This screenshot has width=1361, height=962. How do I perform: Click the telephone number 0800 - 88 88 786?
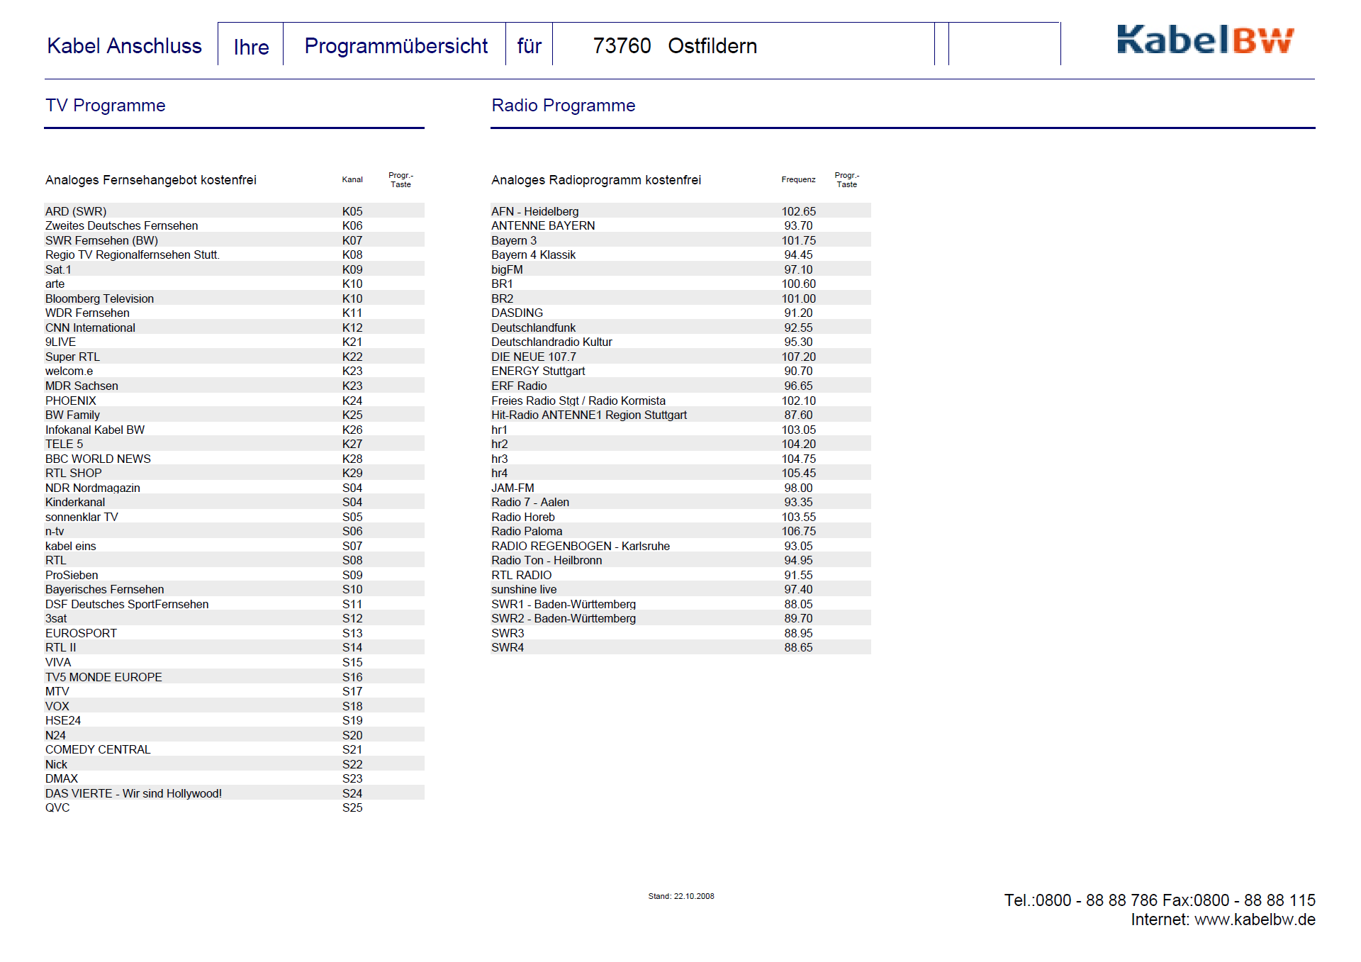coord(1096,900)
